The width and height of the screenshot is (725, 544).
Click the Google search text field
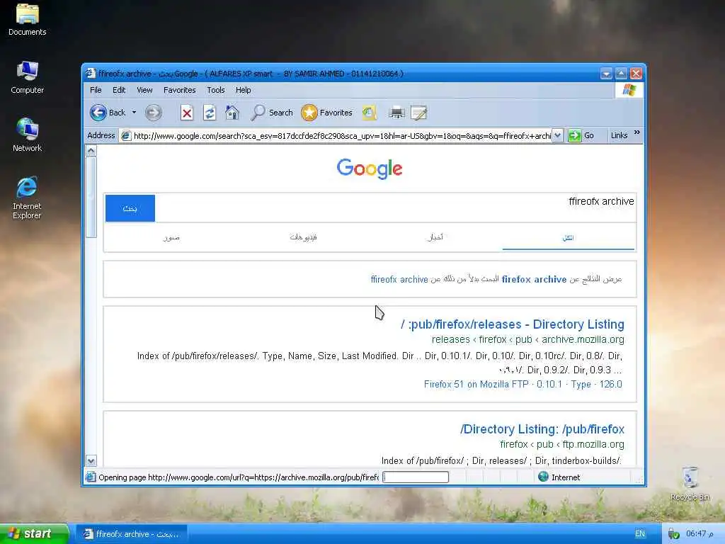(x=395, y=208)
